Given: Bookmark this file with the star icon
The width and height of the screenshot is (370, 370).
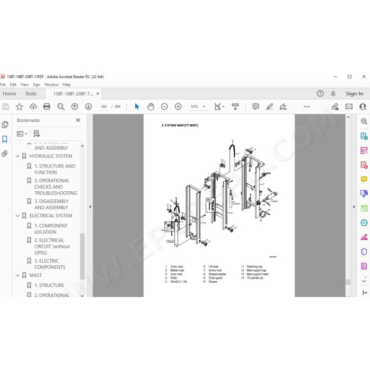Looking at the screenshot, I should pos(20,107).
